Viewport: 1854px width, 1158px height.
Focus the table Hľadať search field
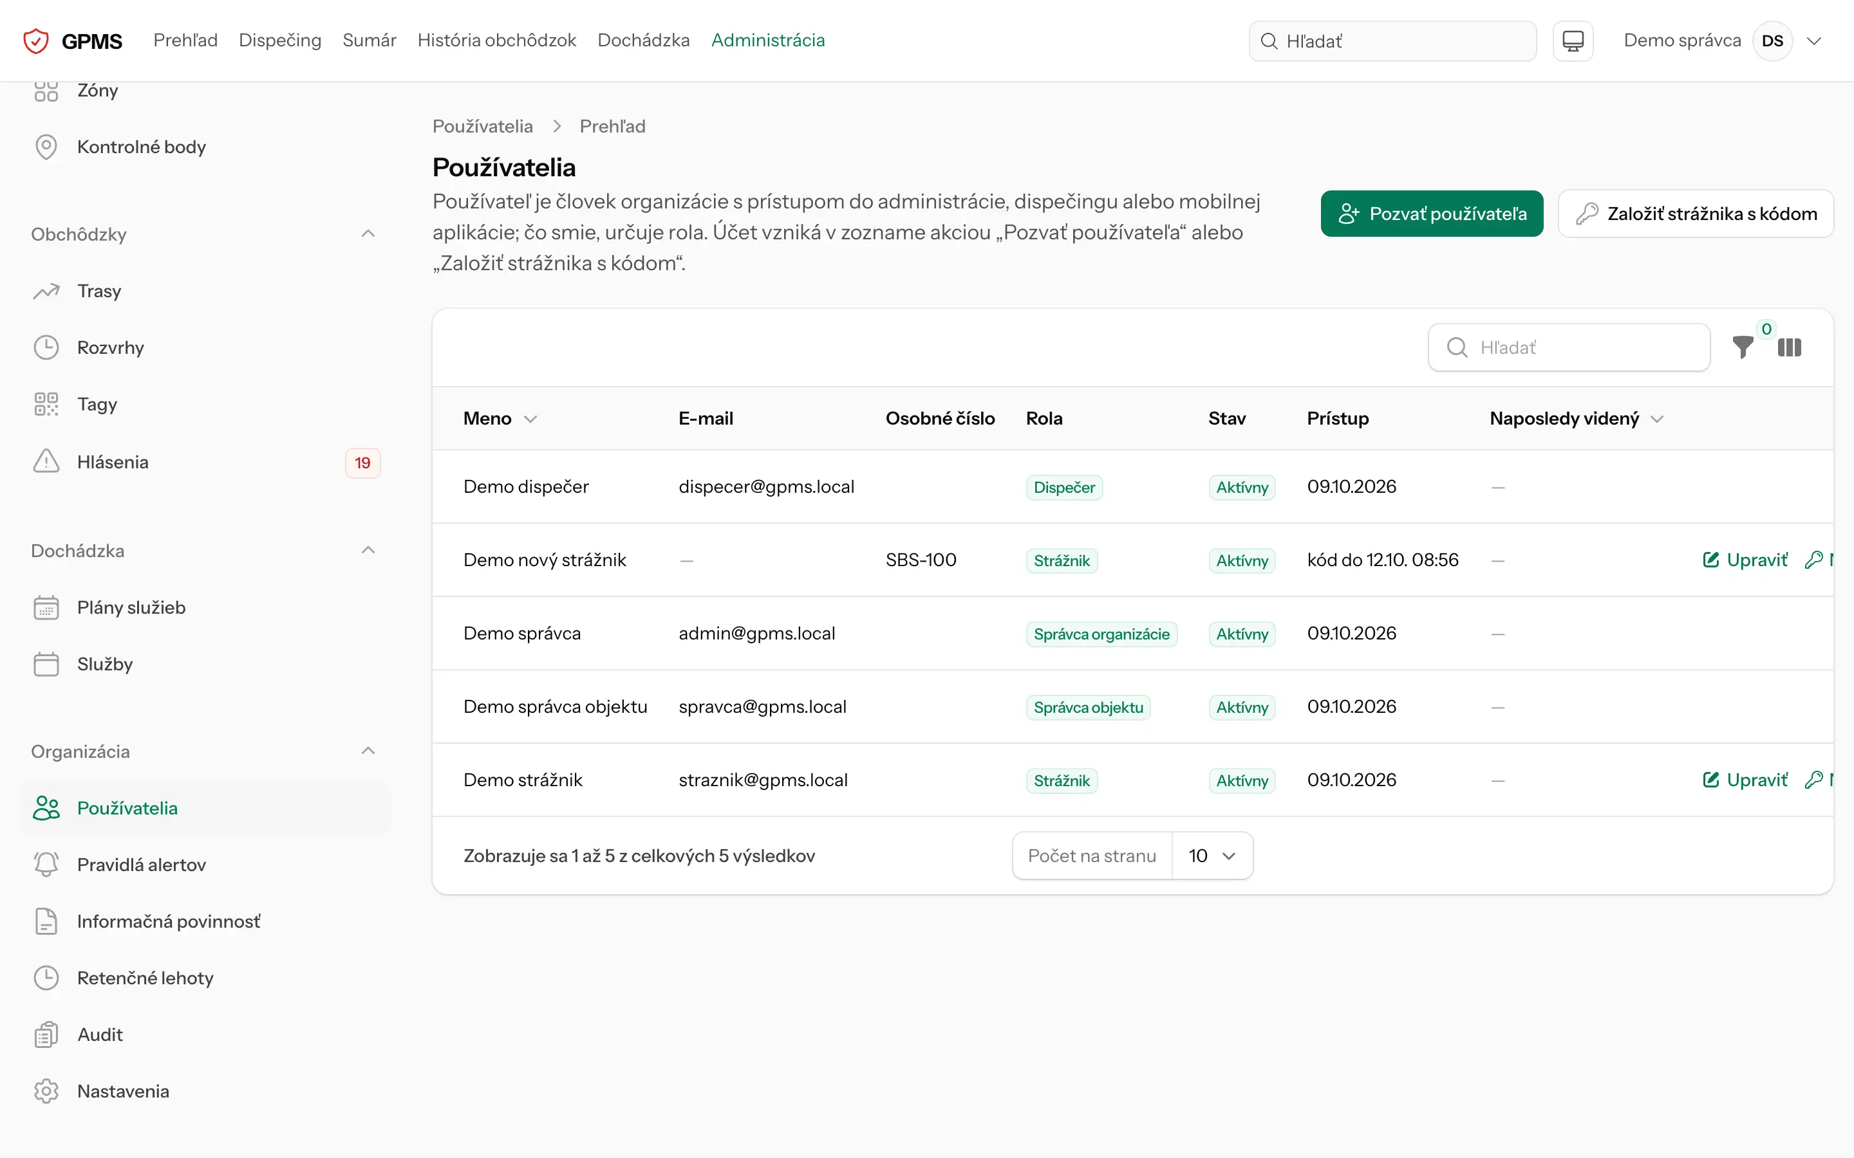(x=1569, y=347)
